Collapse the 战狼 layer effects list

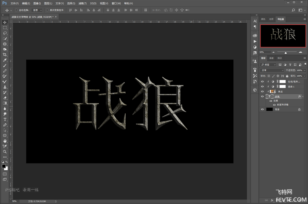coord(303,97)
